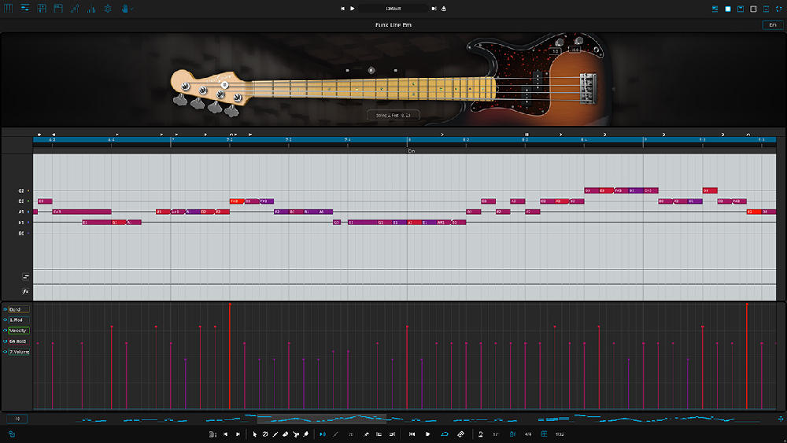
Task: Toggle visibility eye for Bend lane
Action: 5,309
